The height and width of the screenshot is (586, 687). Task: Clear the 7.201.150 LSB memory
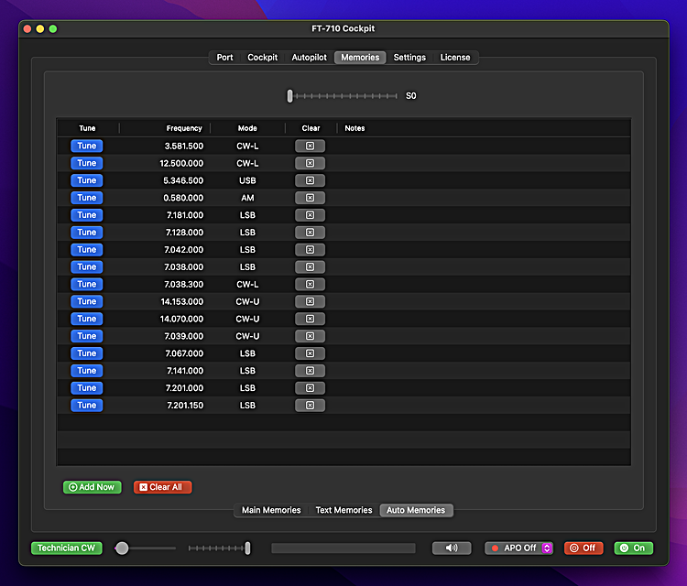coord(310,405)
